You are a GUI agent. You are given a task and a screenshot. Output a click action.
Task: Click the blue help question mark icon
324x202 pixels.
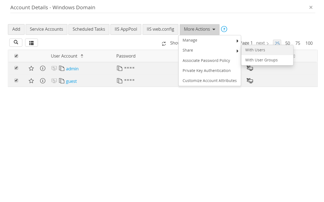tap(224, 29)
